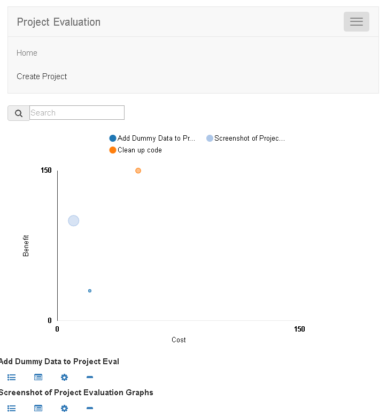387x415 pixels.
Task: Focus the Search text field
Action: click(77, 113)
